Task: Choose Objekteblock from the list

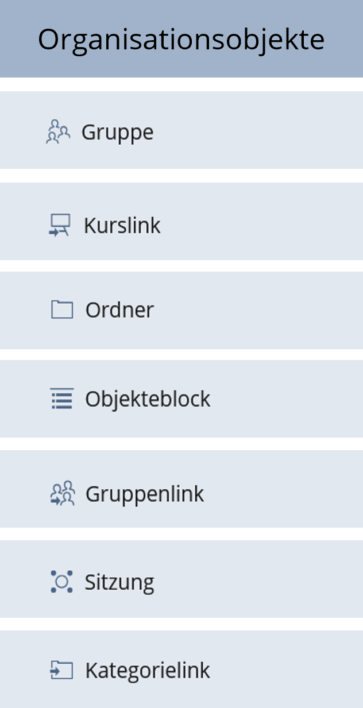Action: pos(148,399)
